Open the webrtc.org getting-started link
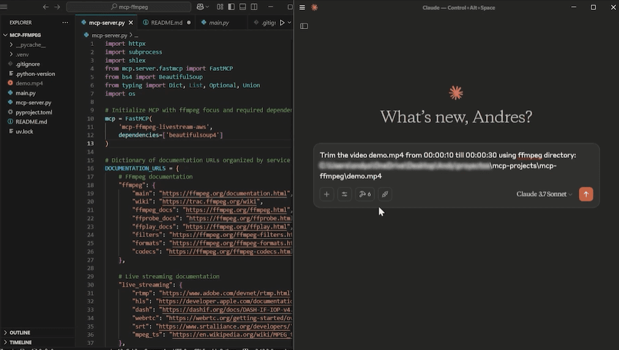The width and height of the screenshot is (619, 350). pos(231,318)
